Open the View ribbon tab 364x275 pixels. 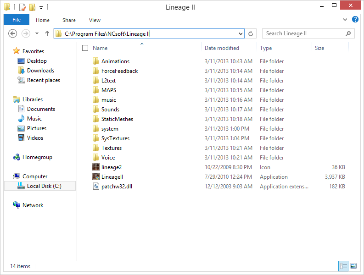tap(95, 20)
